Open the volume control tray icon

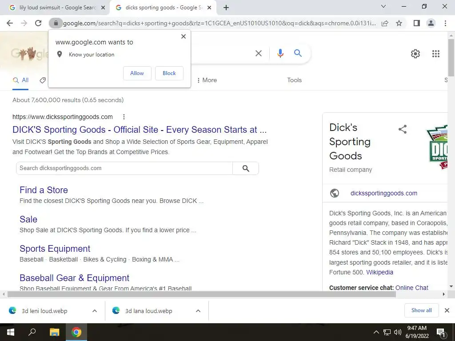coord(397,332)
